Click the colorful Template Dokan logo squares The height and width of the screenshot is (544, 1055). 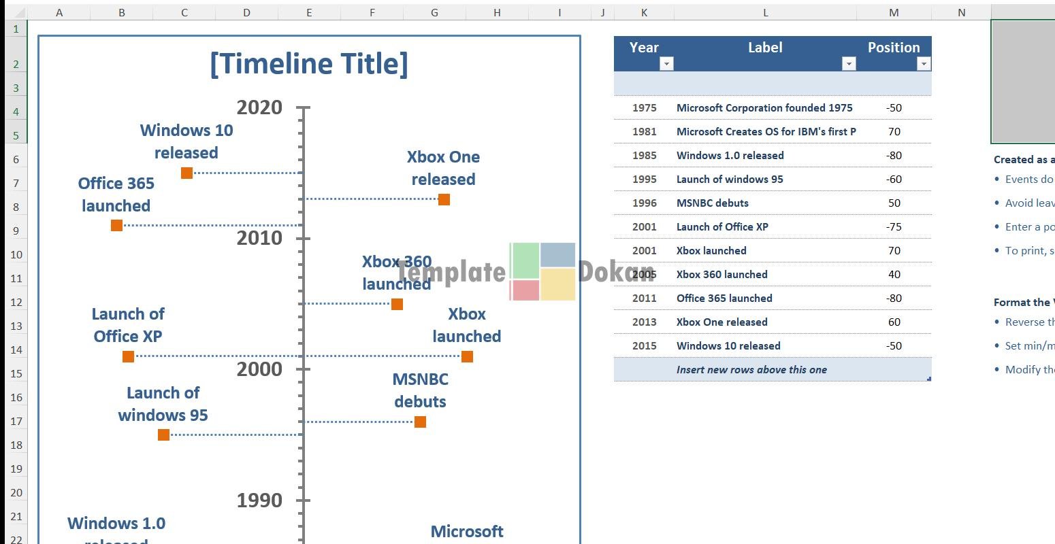pyautogui.click(x=542, y=271)
